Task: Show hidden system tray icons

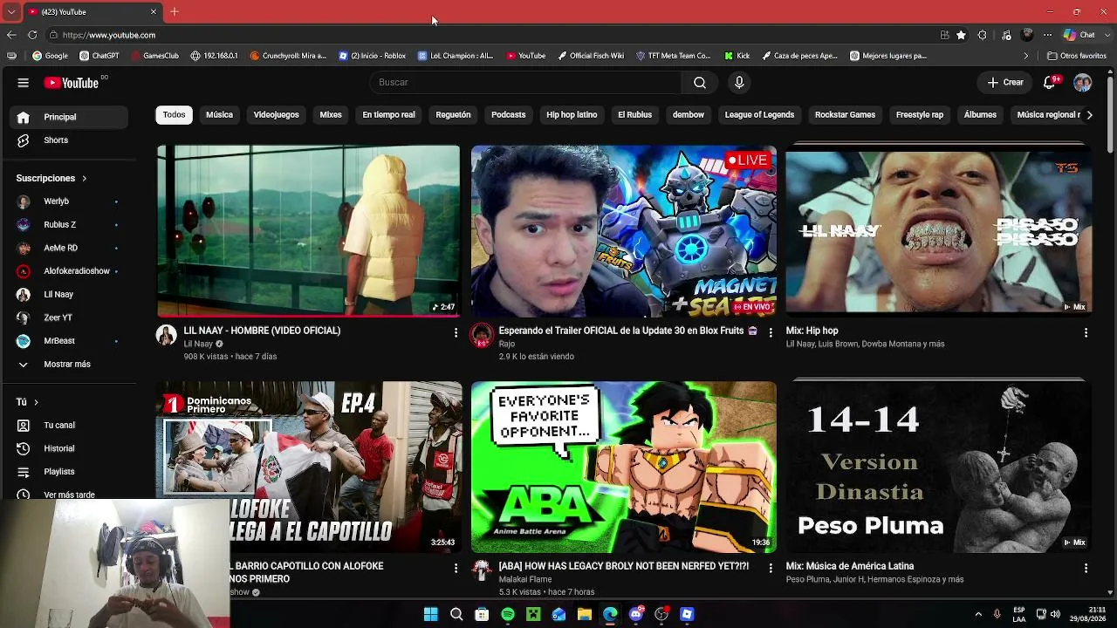Action: click(978, 614)
